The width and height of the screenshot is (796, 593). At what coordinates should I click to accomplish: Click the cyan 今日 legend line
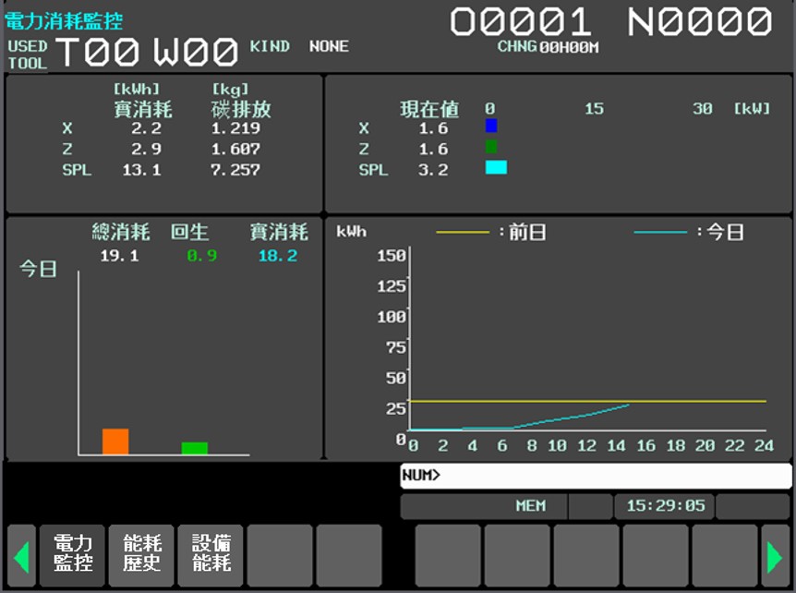coord(660,233)
